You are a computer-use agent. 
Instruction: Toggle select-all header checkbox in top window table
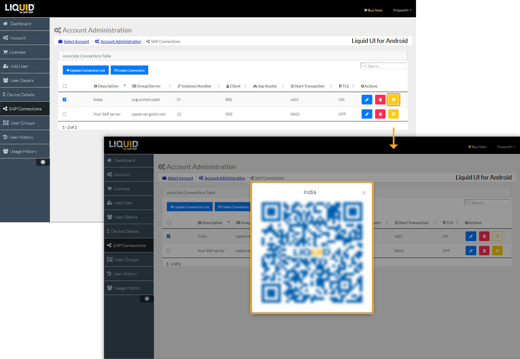65,86
